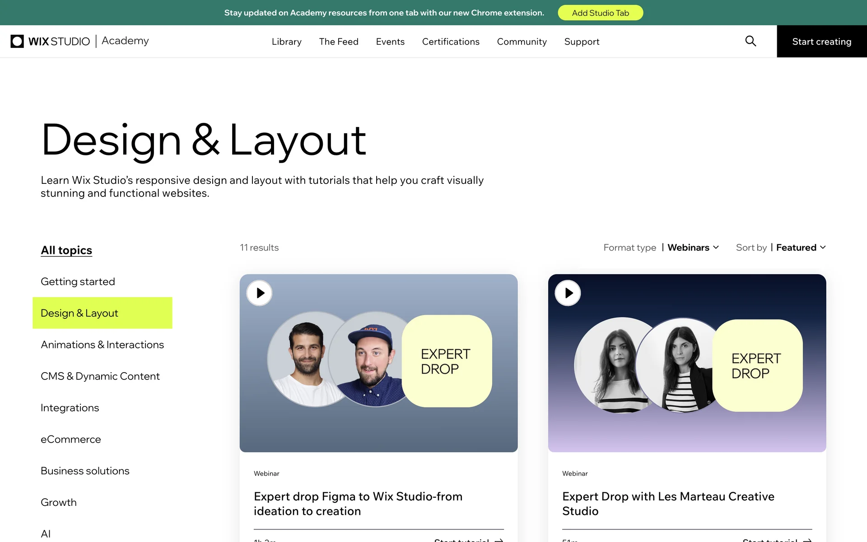The width and height of the screenshot is (867, 542).
Task: Click the search magnifier icon
Action: pos(750,41)
